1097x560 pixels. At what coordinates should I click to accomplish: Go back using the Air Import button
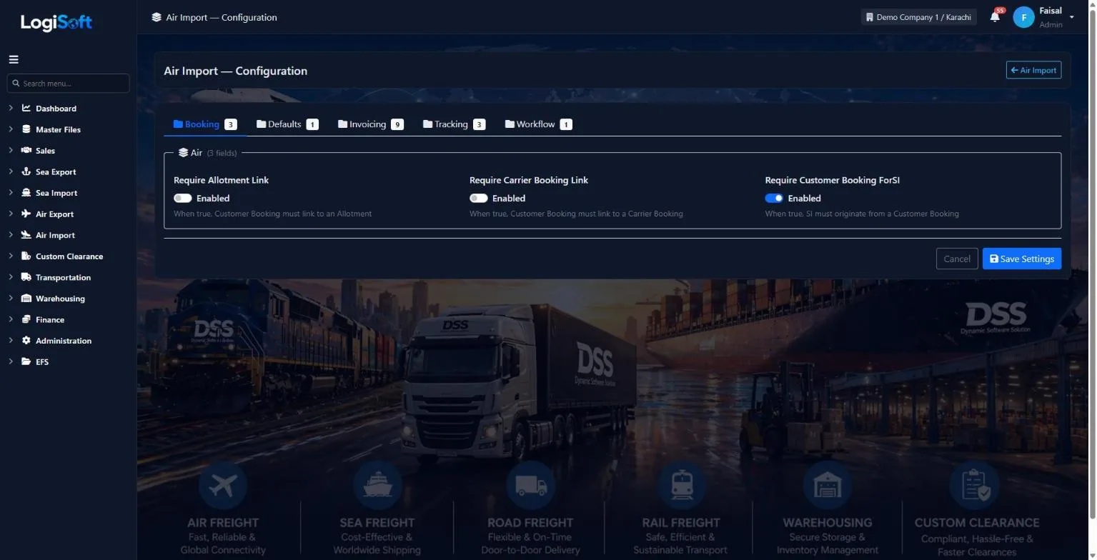[1033, 70]
